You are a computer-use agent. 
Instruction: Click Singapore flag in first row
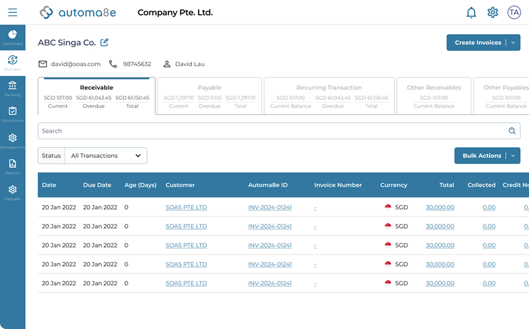click(388, 207)
